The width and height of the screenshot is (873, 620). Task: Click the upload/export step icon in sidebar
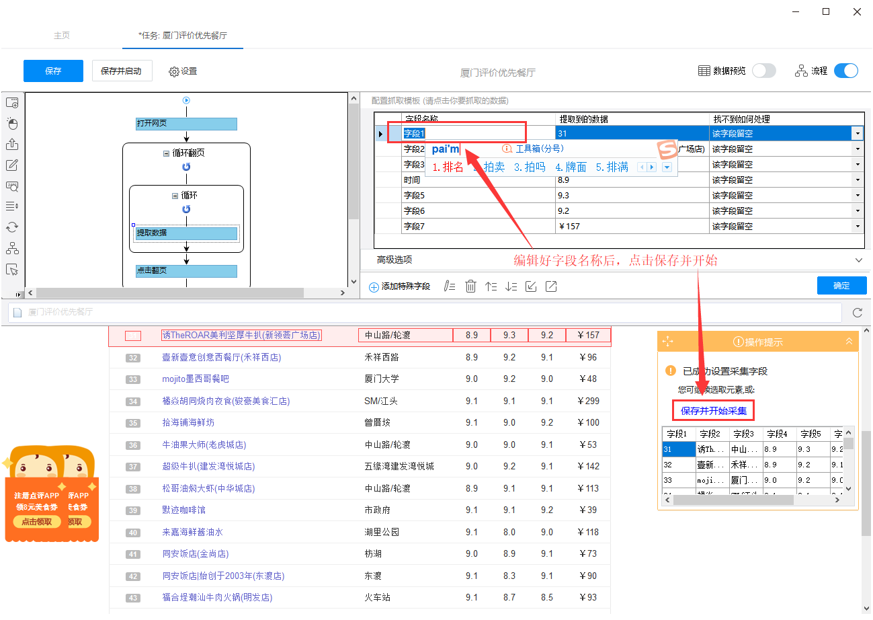click(12, 145)
